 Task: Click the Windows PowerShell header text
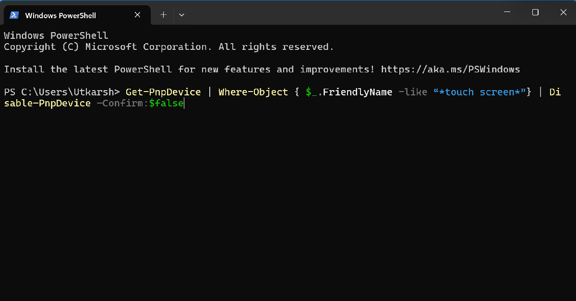[x=56, y=35]
